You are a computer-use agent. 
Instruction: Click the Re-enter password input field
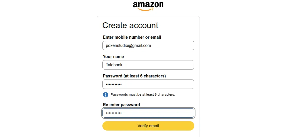[x=148, y=113]
